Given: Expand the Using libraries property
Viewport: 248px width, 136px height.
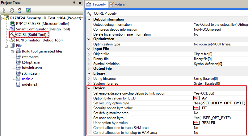Looking at the screenshot, I should click(x=89, y=79).
